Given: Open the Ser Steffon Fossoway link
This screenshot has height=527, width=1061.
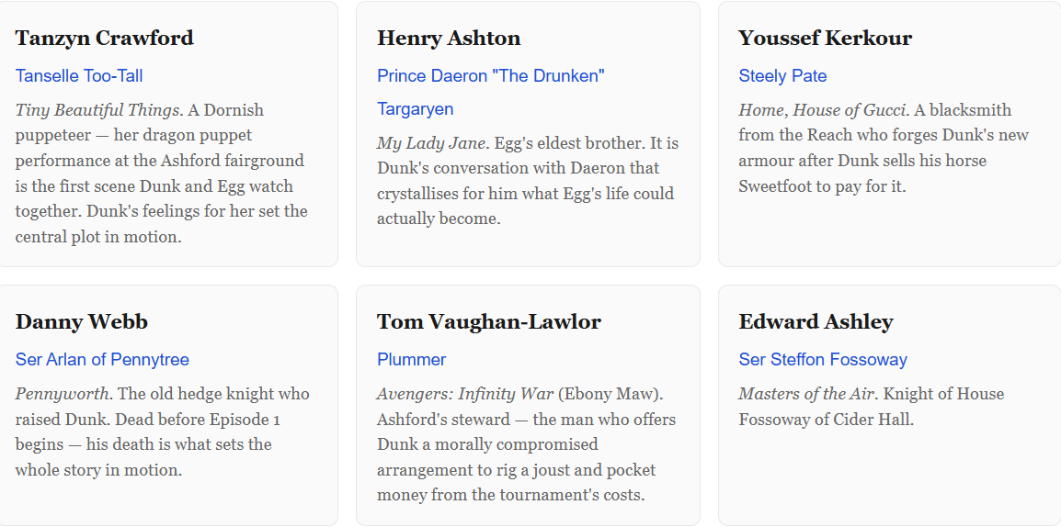Looking at the screenshot, I should click(x=822, y=360).
